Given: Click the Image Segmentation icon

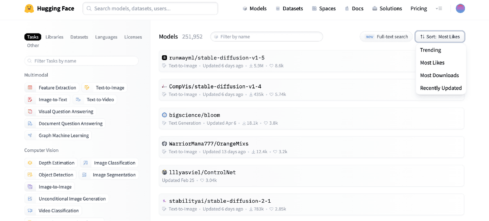Looking at the screenshot, I should point(84,175).
